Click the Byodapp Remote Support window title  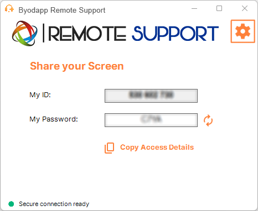tap(62, 10)
